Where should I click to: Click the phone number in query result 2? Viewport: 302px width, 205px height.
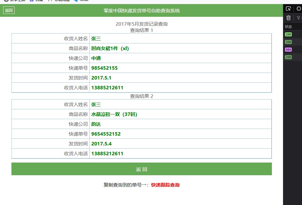[x=107, y=154]
